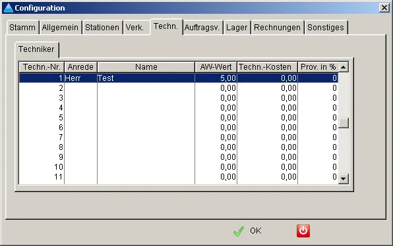393x246 pixels.
Task: Open the Rechnungen tab
Action: tap(277, 27)
